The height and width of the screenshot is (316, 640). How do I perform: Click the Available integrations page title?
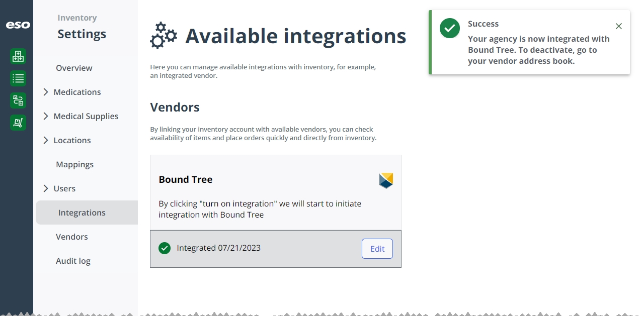296,36
